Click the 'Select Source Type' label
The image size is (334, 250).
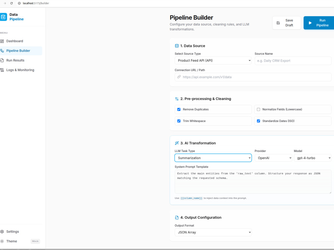(x=188, y=54)
